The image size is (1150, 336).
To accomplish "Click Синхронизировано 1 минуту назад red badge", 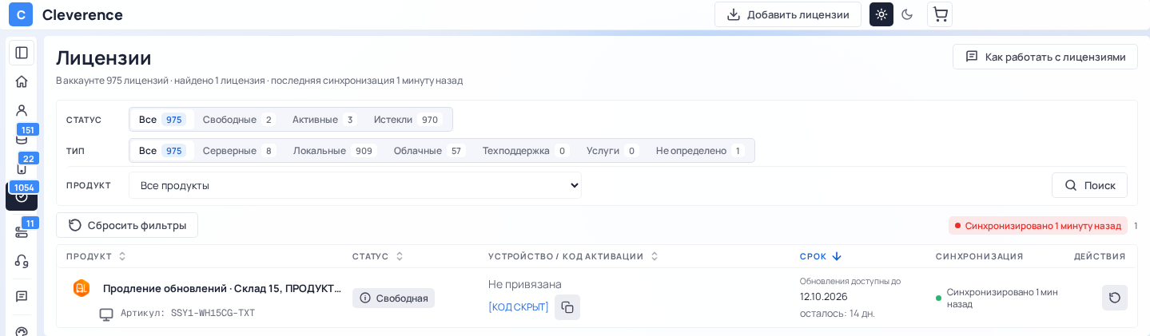I will pos(1037,226).
